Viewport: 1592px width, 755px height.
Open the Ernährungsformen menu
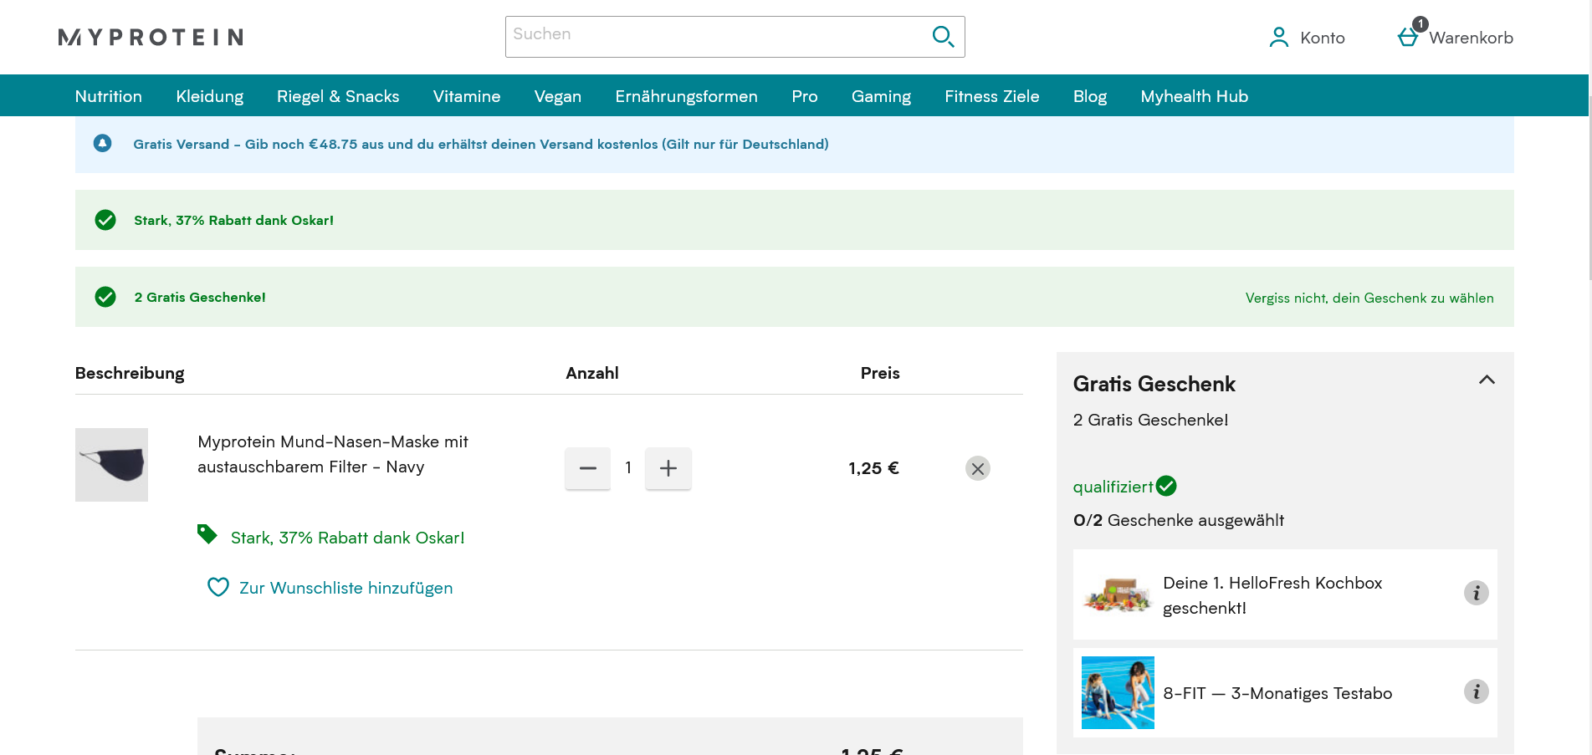click(x=687, y=96)
